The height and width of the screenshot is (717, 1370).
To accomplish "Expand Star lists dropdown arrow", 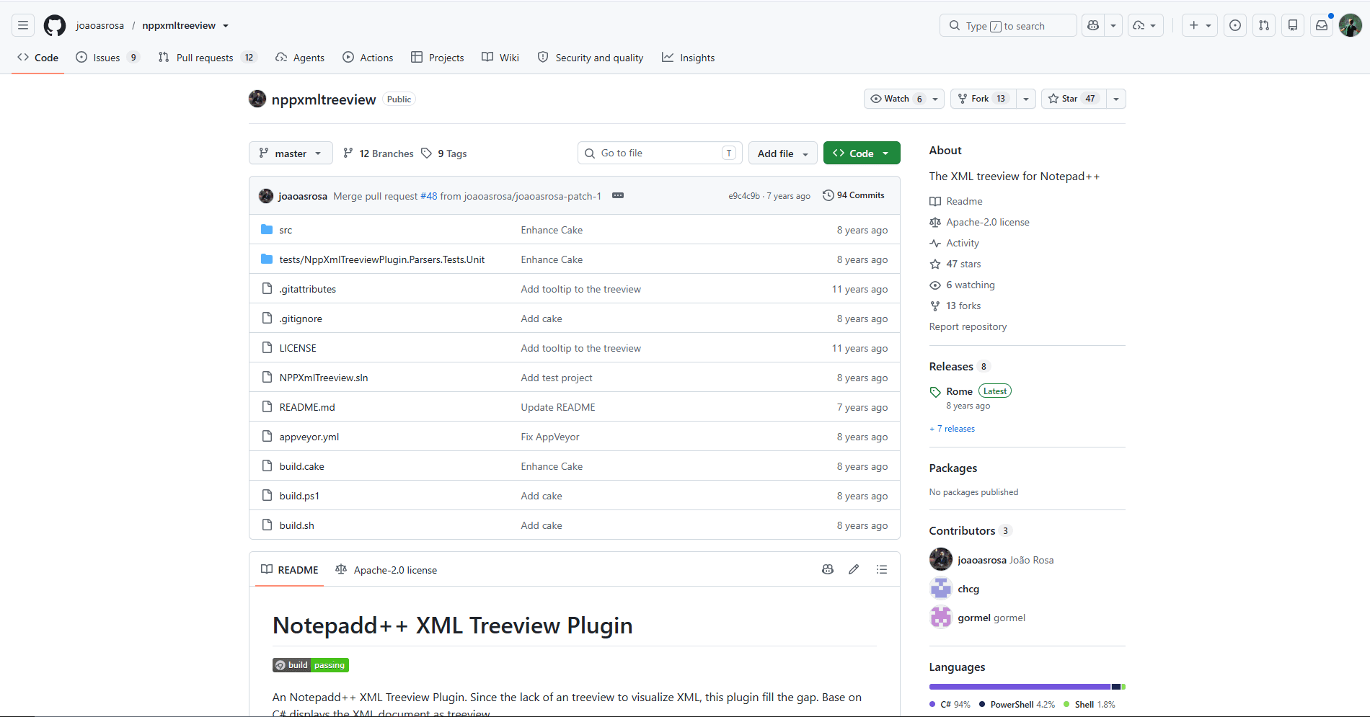I will click(x=1116, y=99).
